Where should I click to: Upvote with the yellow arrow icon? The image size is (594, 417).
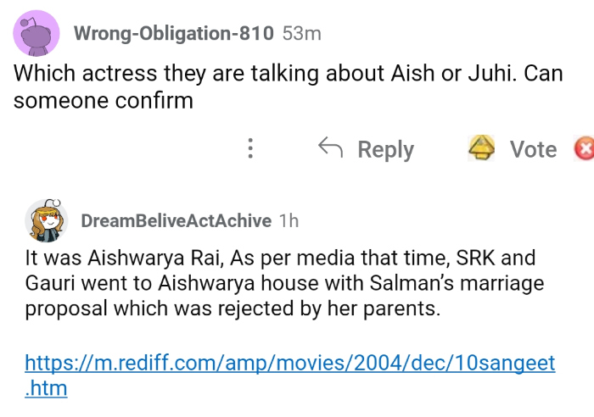click(x=483, y=149)
